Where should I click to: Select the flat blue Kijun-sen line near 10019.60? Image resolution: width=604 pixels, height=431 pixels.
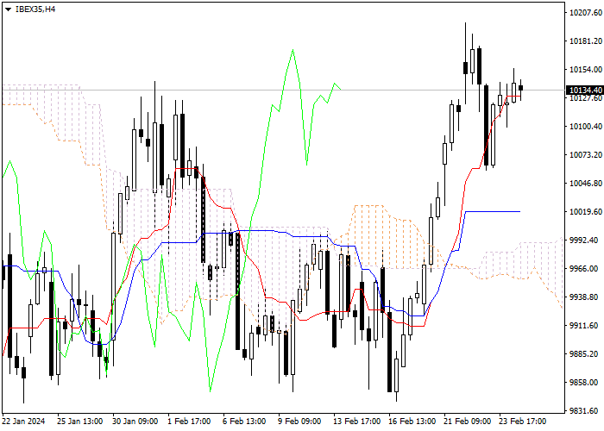pos(493,212)
